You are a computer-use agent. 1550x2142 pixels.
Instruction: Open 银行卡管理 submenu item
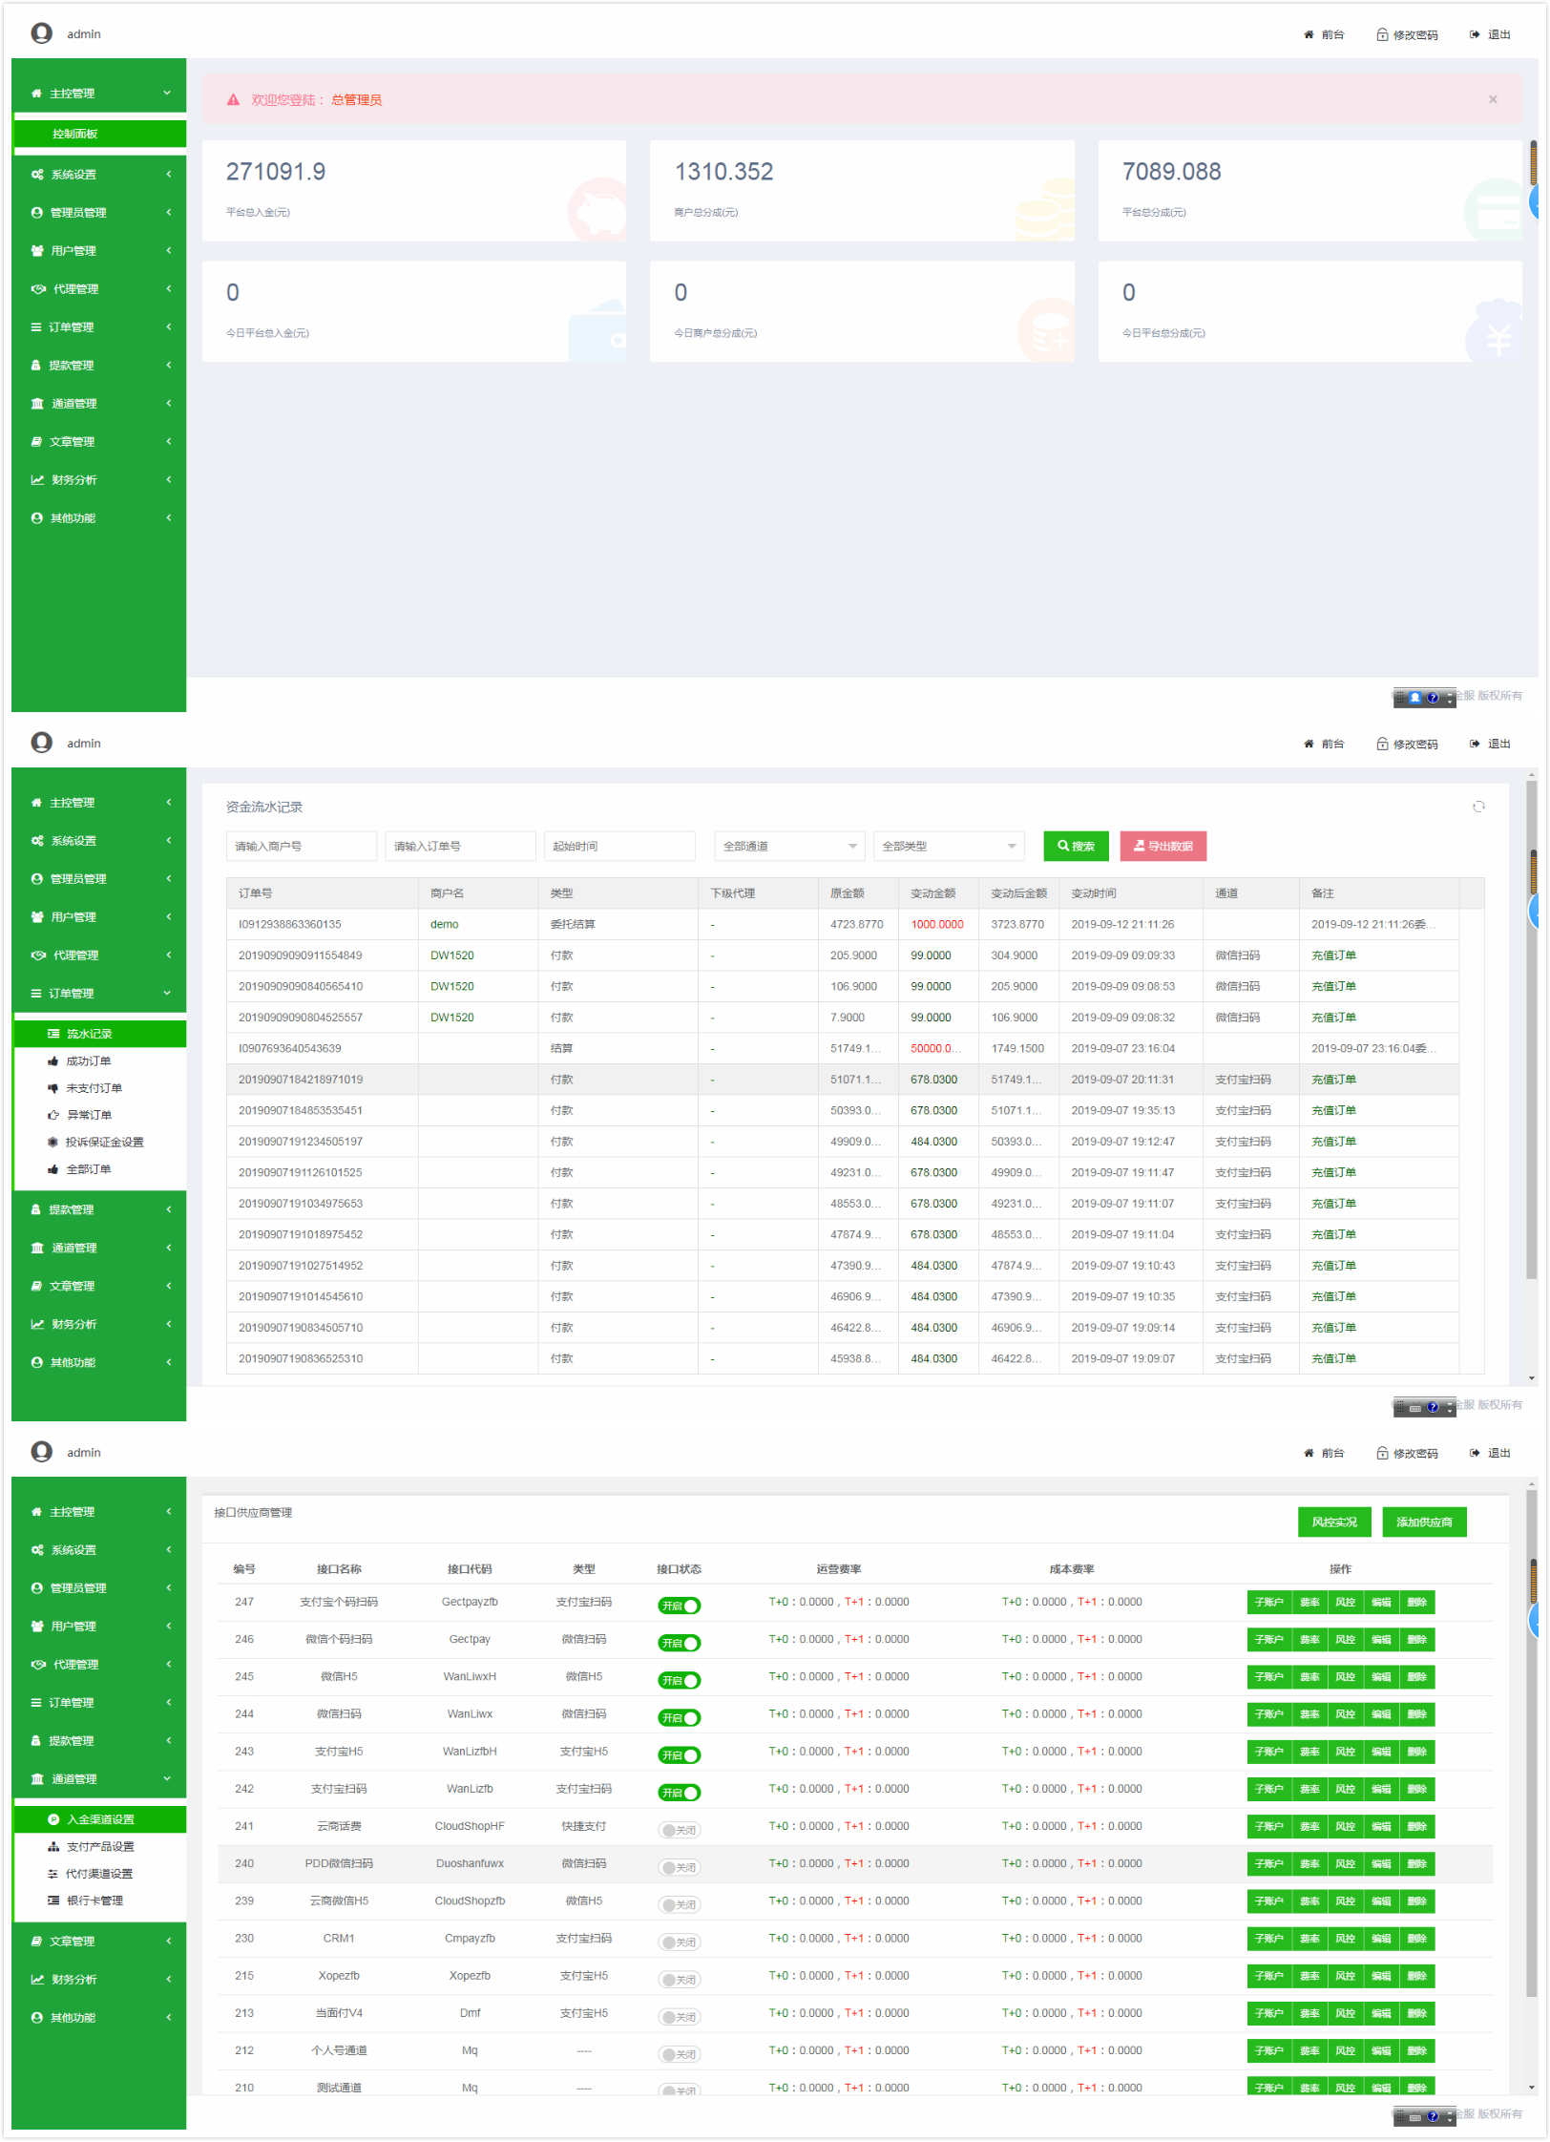(x=99, y=1900)
